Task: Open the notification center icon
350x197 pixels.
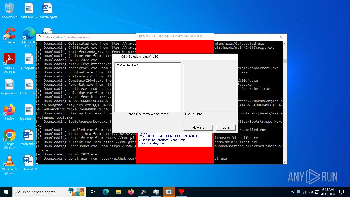Action: (x=342, y=192)
